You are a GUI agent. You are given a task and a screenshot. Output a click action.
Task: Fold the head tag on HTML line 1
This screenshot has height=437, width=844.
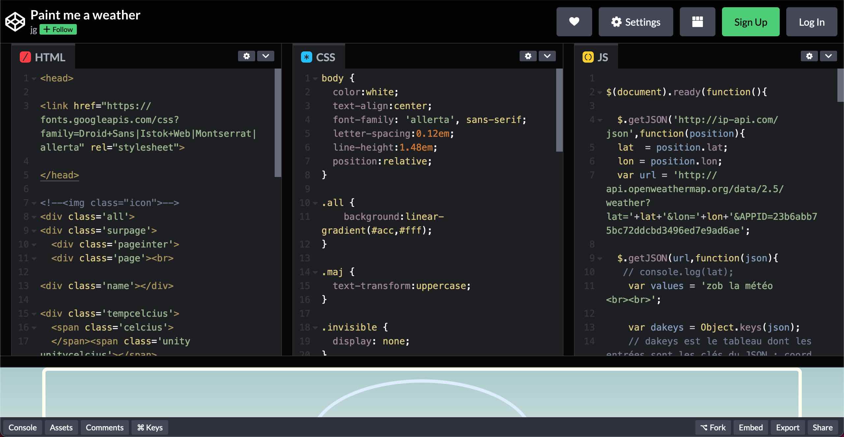click(34, 79)
